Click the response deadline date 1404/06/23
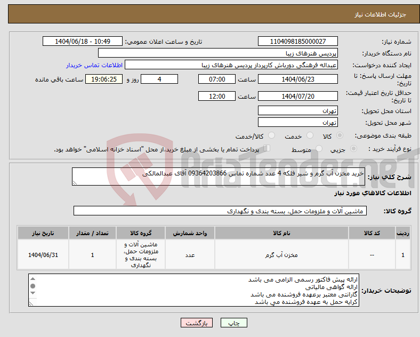 coord(297,79)
